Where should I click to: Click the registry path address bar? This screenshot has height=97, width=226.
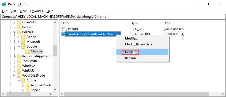point(113,17)
